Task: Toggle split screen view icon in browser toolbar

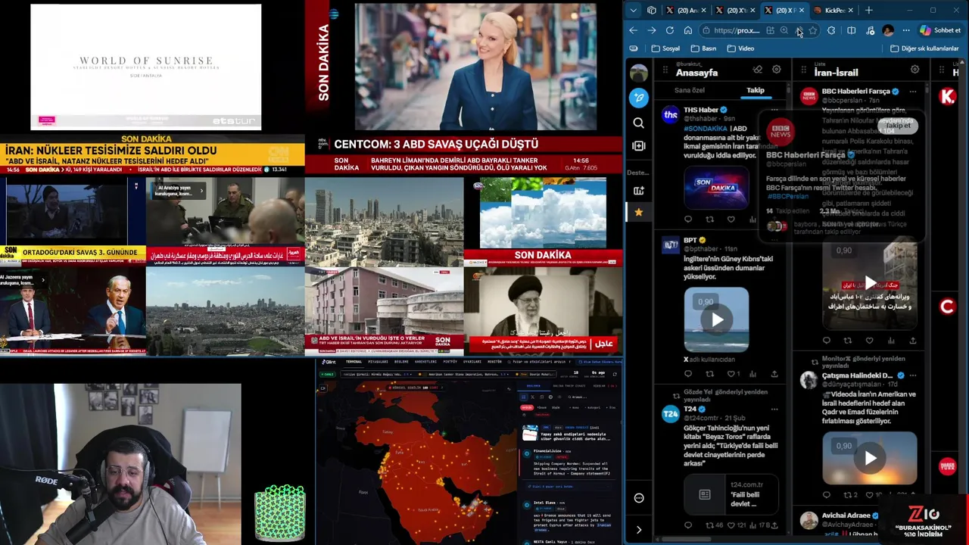Action: coord(852,30)
